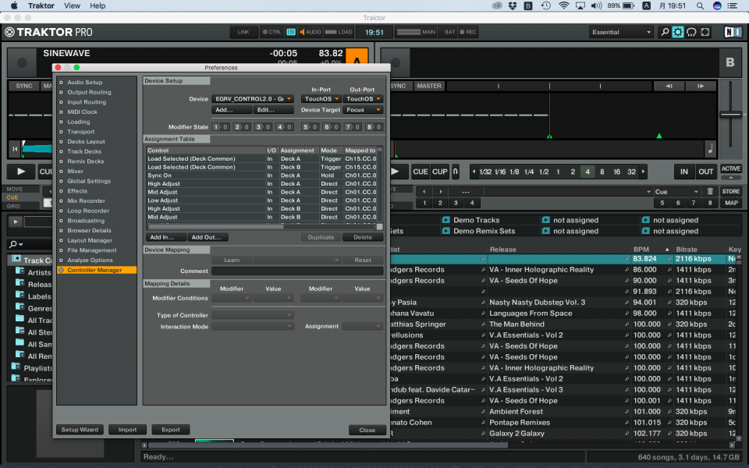
Task: Open the Essential layout dropdown
Action: (x=621, y=32)
